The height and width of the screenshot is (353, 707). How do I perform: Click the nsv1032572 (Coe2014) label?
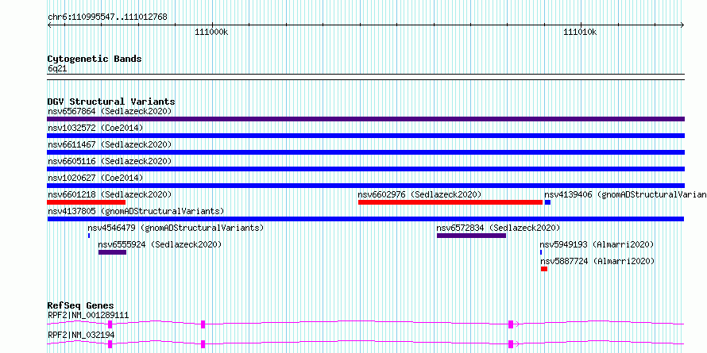pos(95,128)
